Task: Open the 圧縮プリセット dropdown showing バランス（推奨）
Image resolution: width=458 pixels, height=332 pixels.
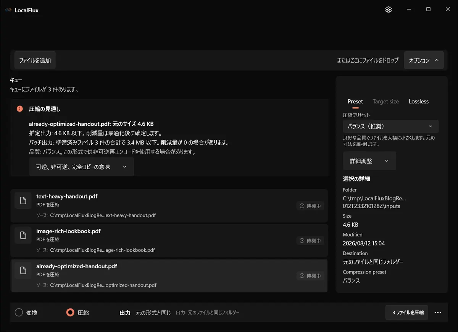Action: tap(391, 126)
